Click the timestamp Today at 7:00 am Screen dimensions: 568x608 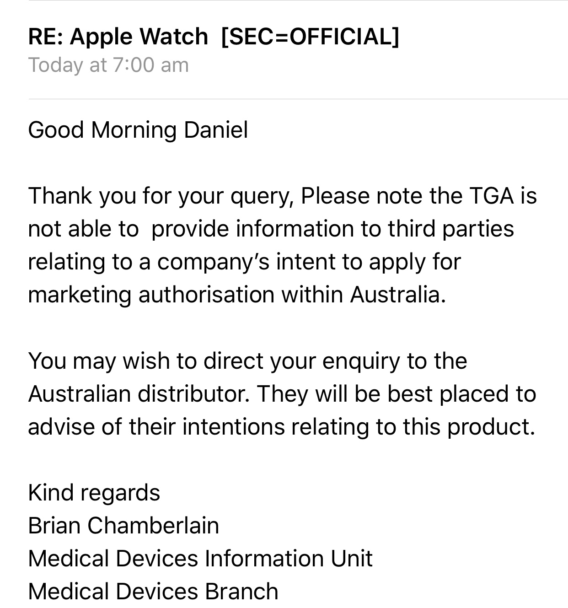[108, 65]
